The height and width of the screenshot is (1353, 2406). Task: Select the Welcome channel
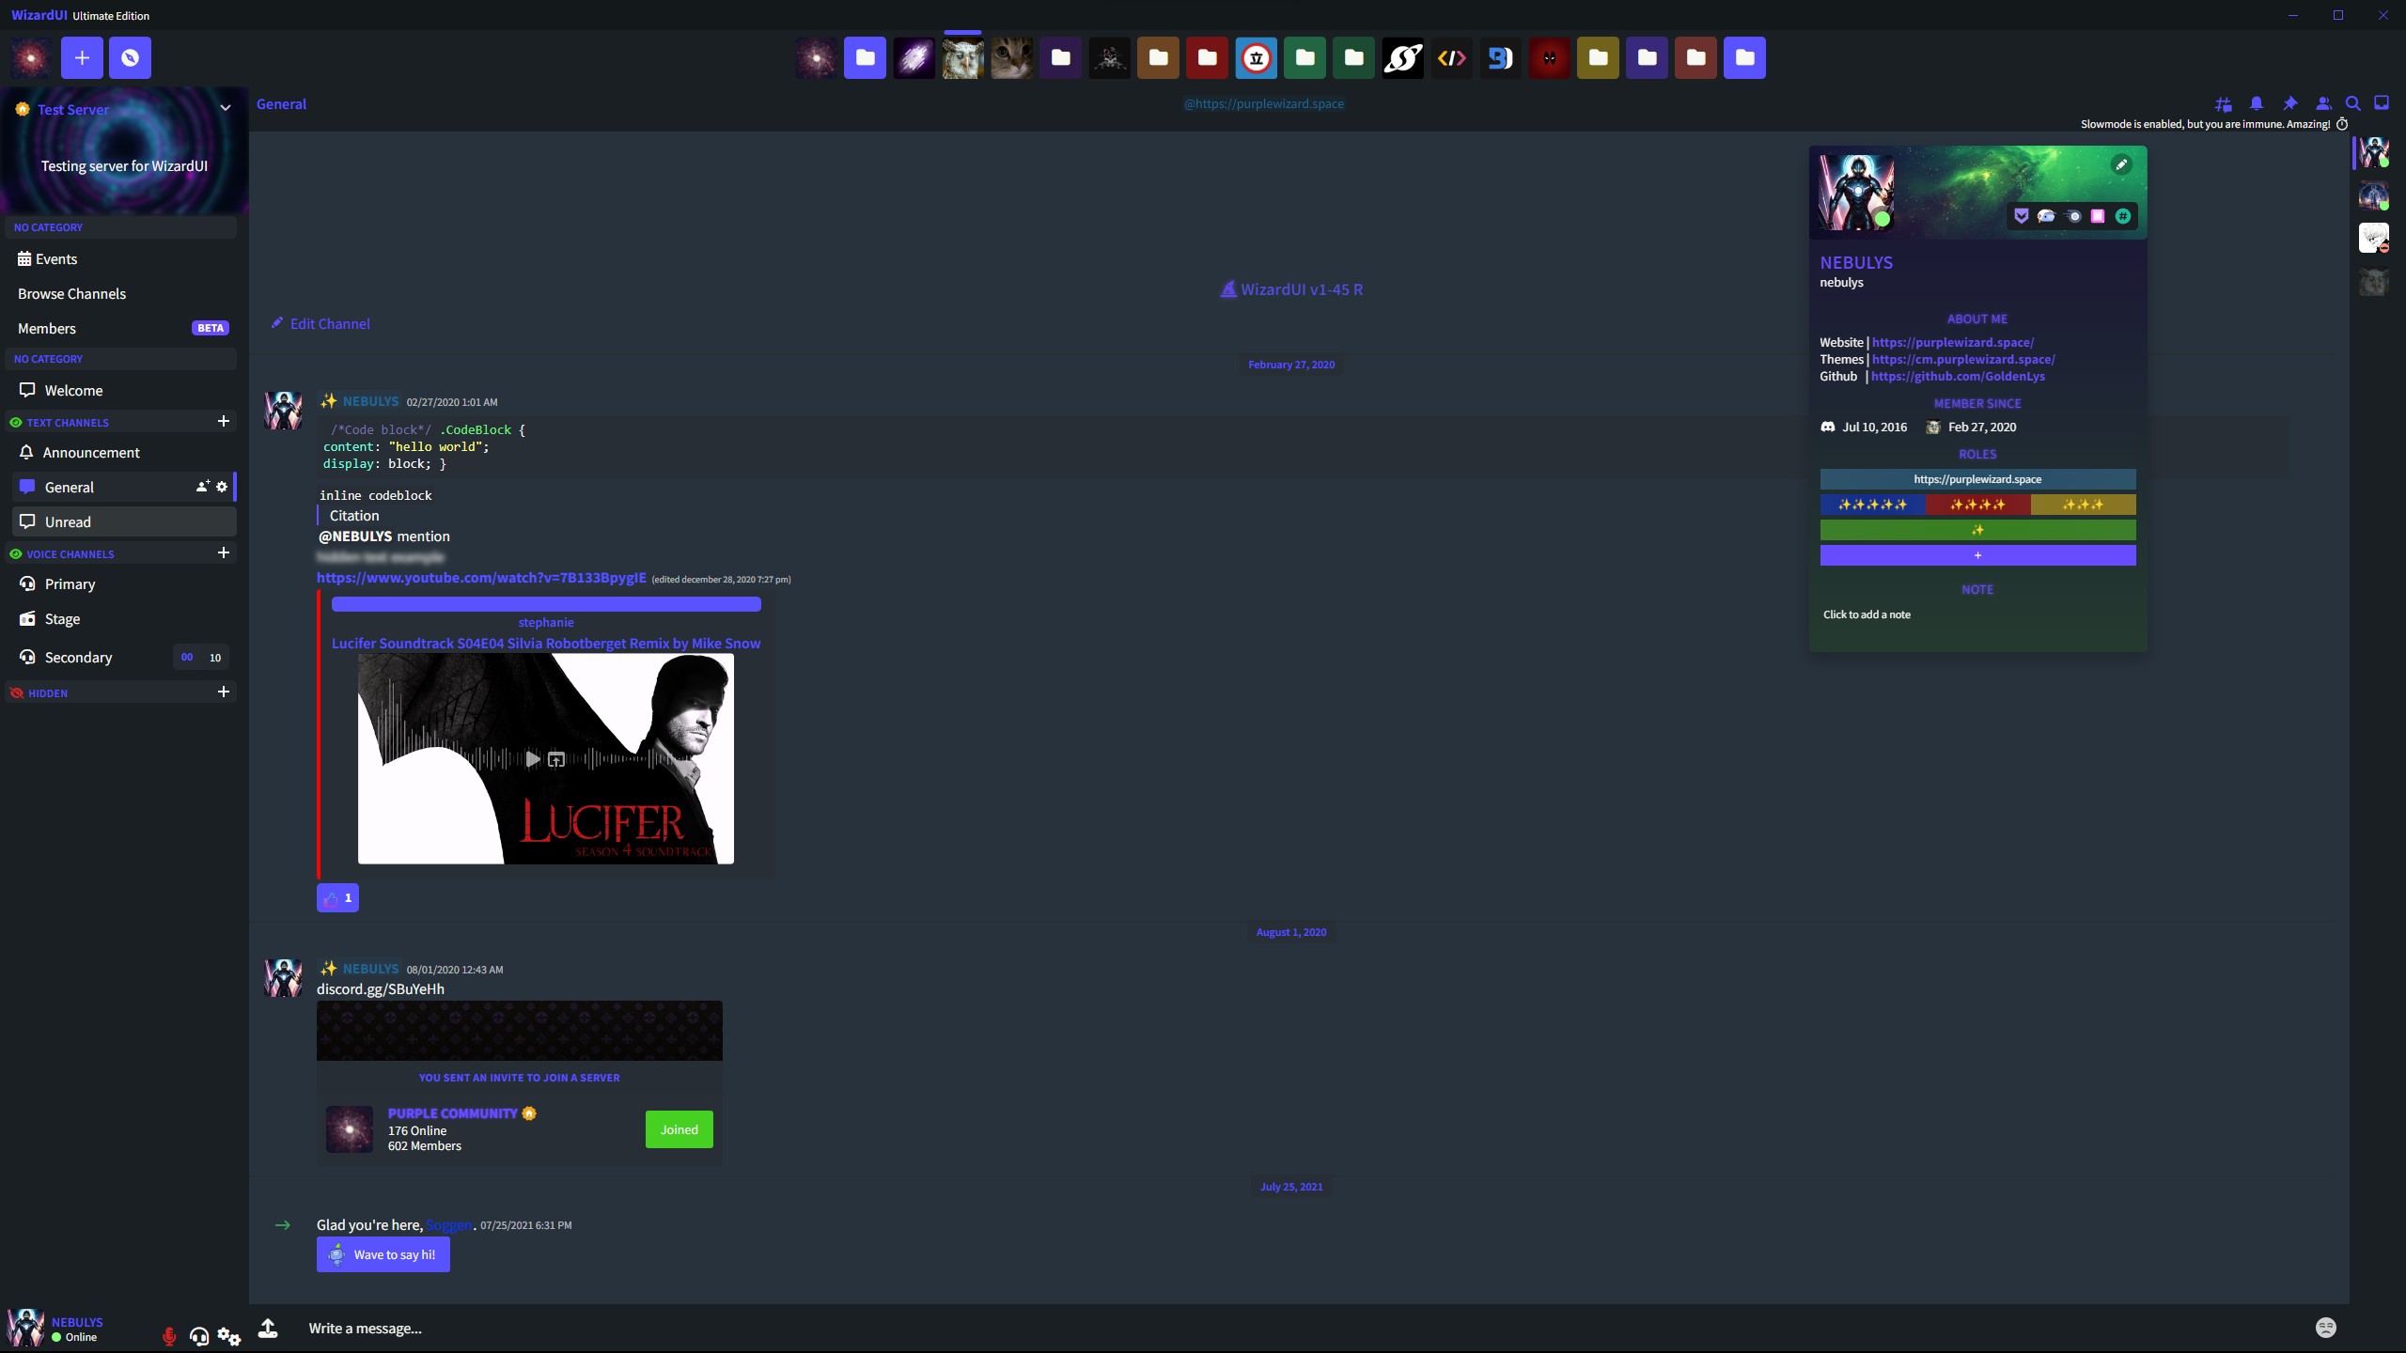[x=122, y=391]
